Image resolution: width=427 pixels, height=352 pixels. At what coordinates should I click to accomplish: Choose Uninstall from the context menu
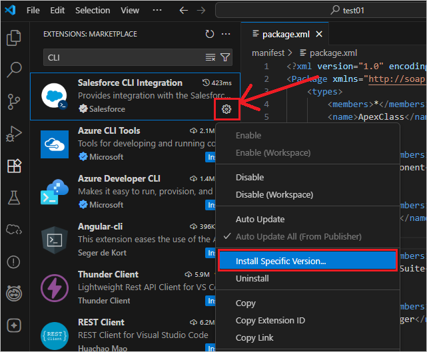[x=308, y=279]
